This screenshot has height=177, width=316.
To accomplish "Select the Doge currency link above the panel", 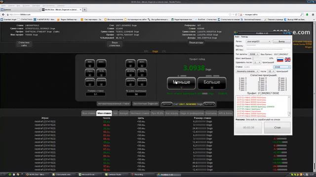I will click(155, 51).
